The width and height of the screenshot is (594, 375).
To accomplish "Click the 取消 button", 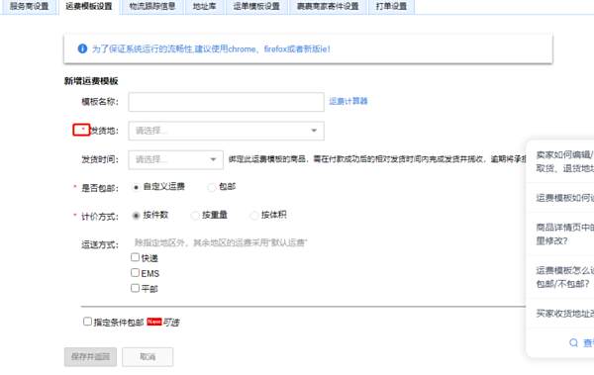I will 148,357.
